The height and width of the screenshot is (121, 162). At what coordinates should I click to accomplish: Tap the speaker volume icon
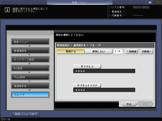point(150,2)
